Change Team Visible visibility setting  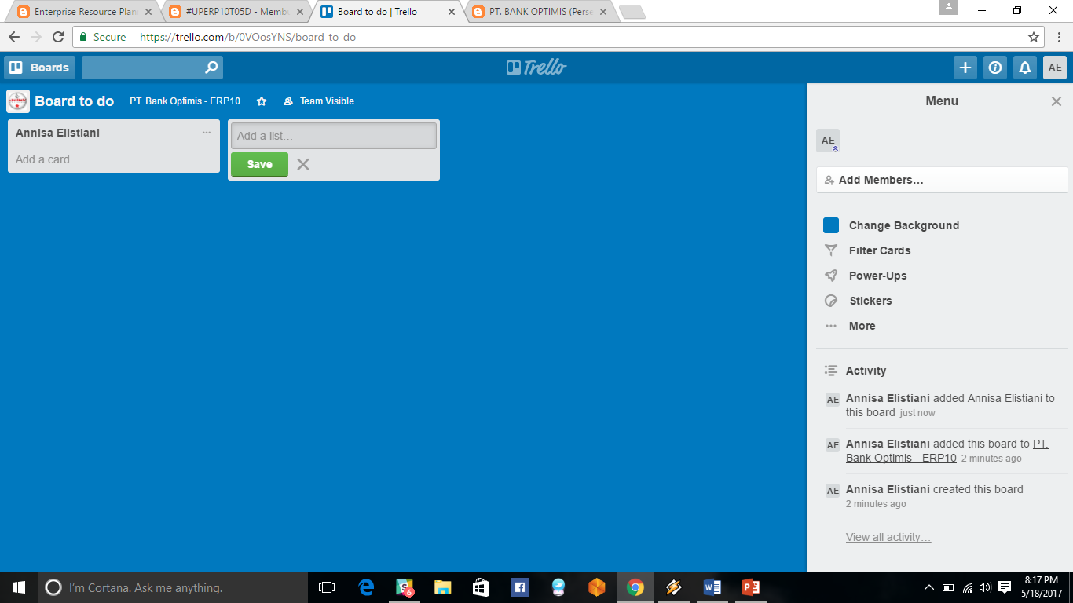(x=319, y=101)
